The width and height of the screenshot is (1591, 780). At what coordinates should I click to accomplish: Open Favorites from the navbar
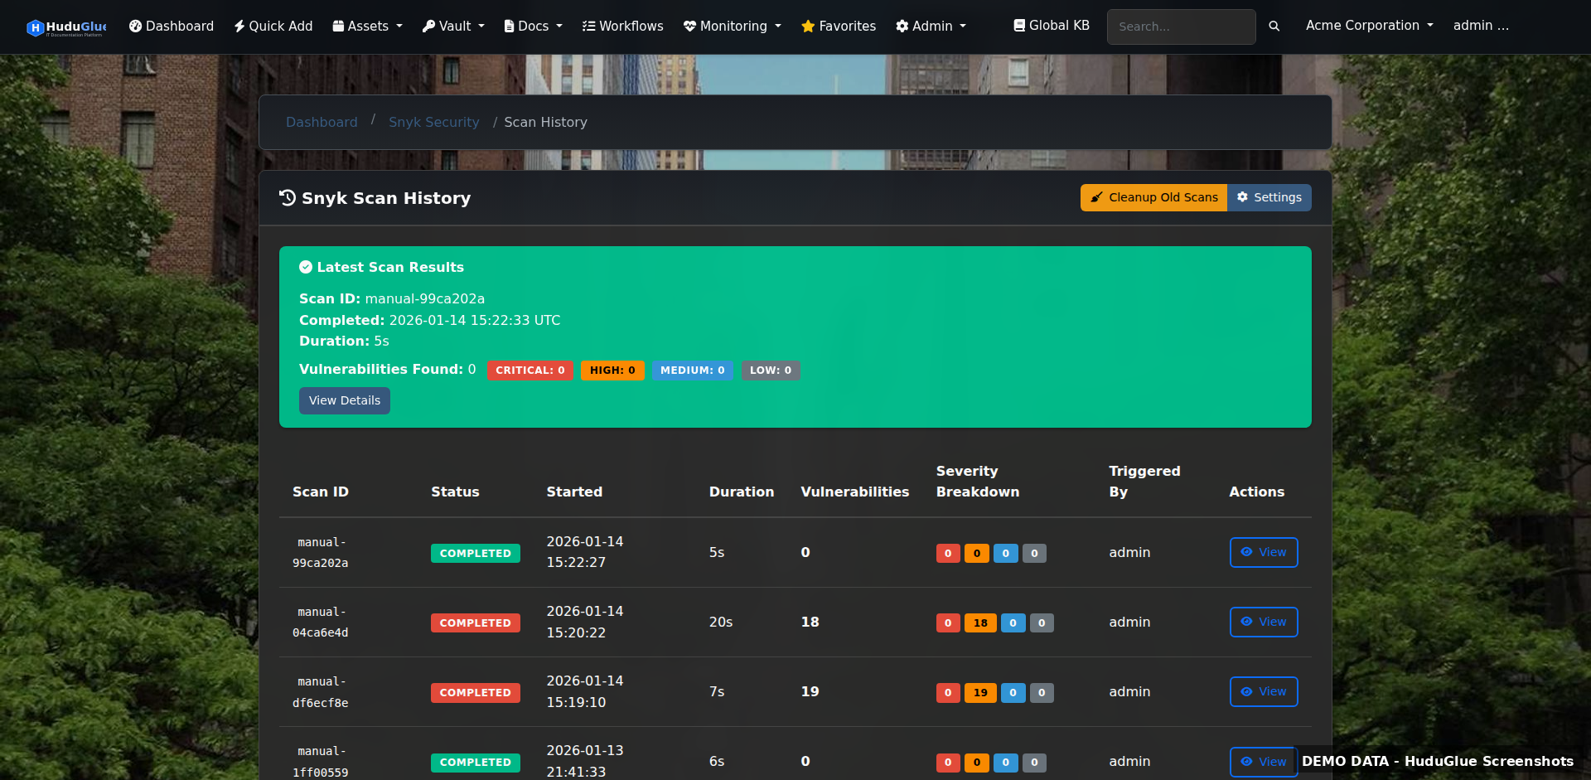click(x=839, y=27)
